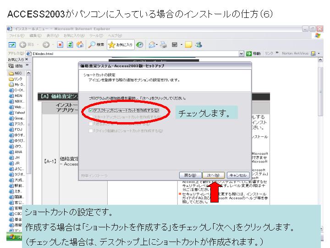Click the Print printer icon

click(x=163, y=45)
